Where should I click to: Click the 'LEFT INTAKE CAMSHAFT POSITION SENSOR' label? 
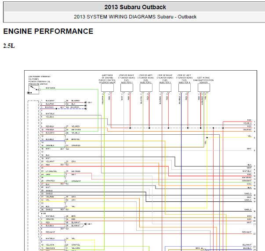pyautogui.click(x=203, y=80)
